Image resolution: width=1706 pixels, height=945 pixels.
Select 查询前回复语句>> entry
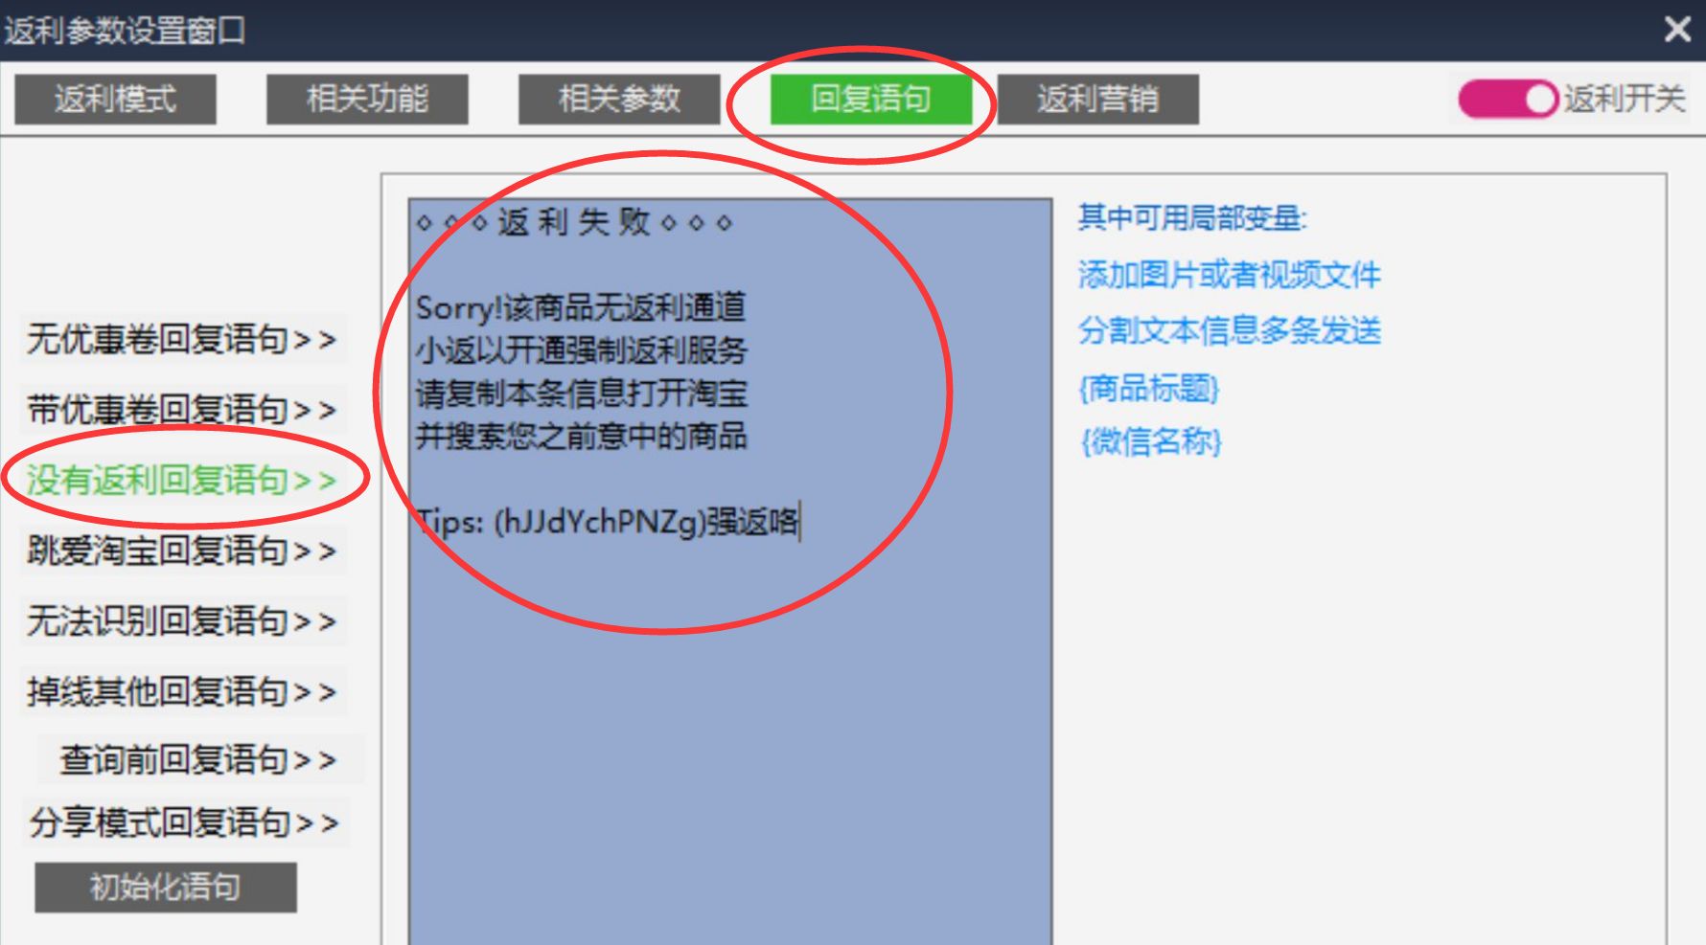pyautogui.click(x=198, y=760)
